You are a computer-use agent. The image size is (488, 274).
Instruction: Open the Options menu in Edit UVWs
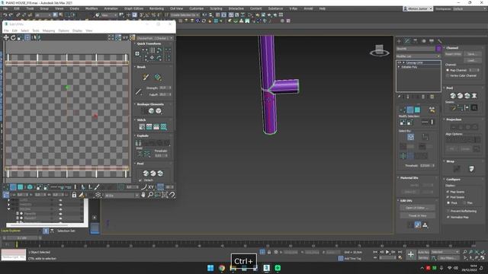[63, 30]
